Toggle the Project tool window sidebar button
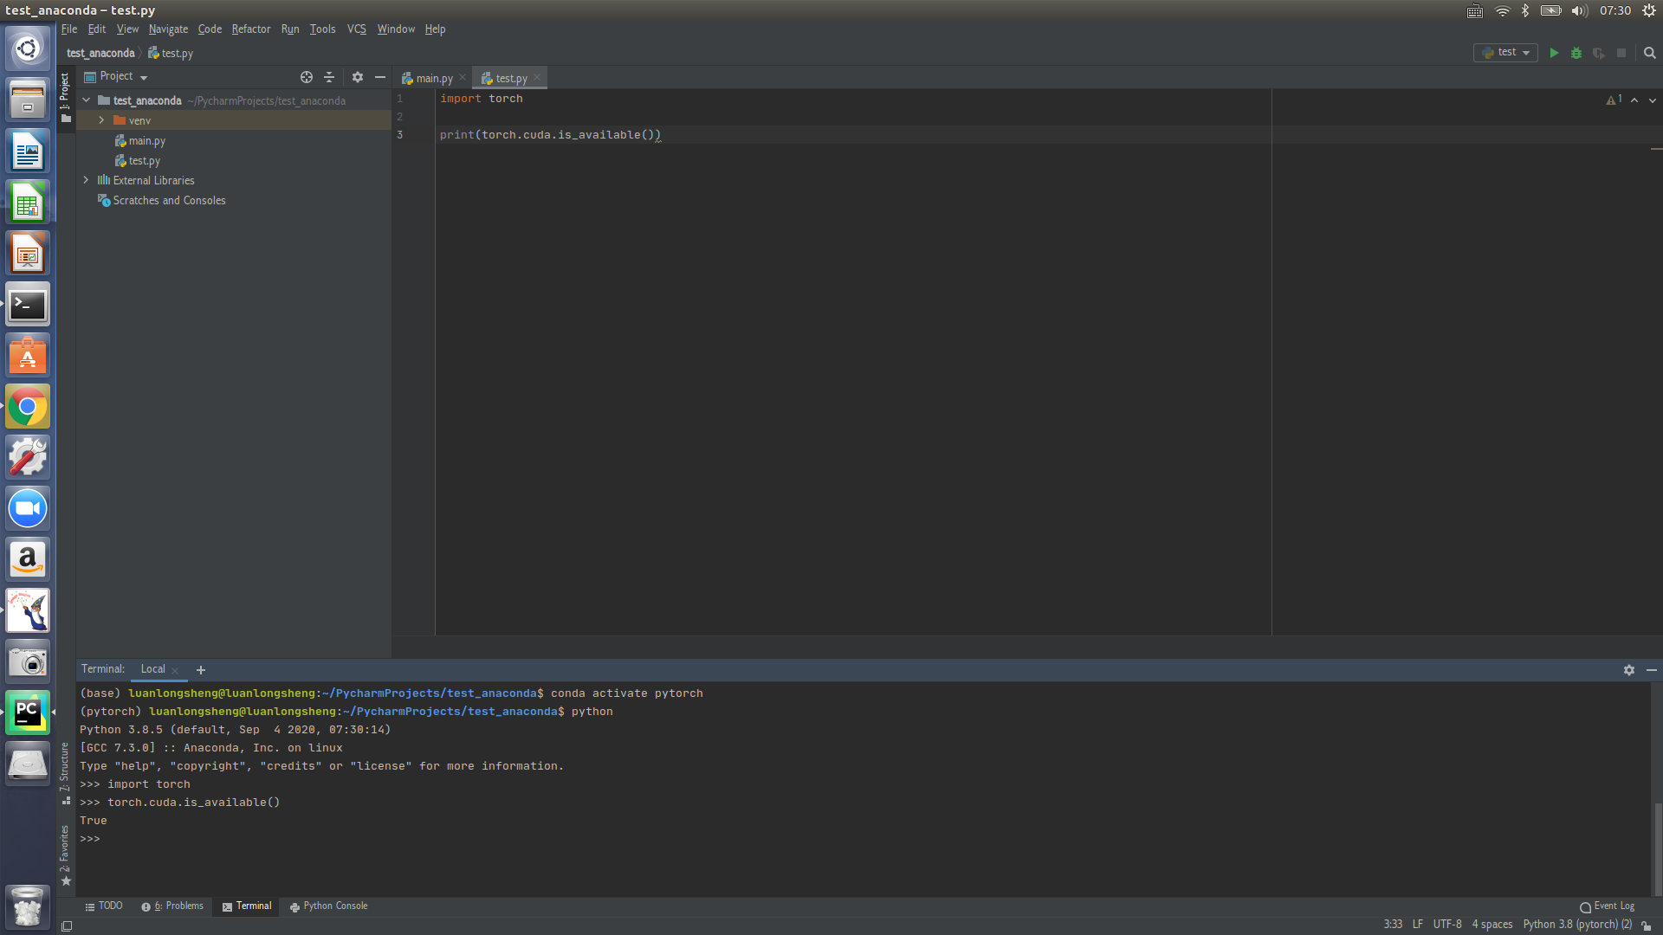 (x=65, y=95)
